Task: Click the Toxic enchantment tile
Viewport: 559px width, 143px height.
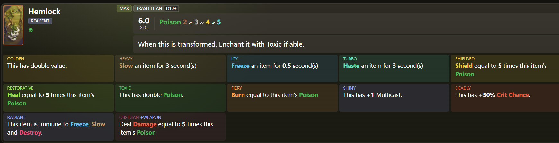Action: tap(170, 97)
